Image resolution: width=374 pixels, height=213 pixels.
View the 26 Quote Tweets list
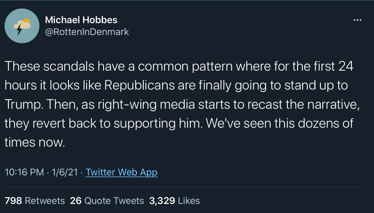[114, 201]
